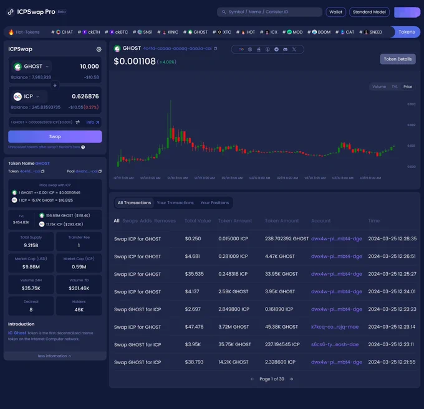Open the IC Ghost introduction link
The width and height of the screenshot is (424, 409).
pos(17,333)
